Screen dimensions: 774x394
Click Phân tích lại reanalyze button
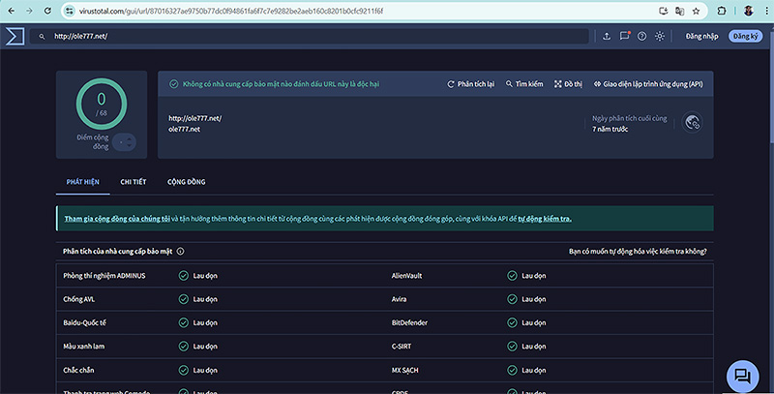pos(470,84)
